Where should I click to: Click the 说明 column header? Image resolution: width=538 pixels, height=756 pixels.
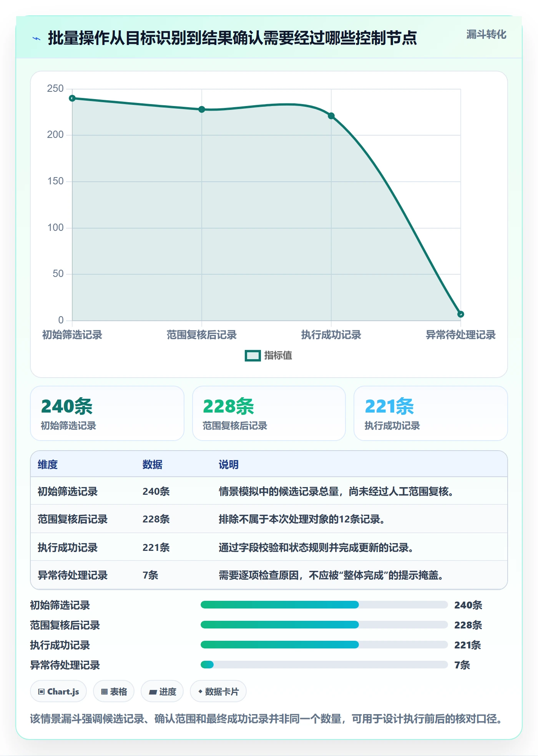pyautogui.click(x=229, y=464)
